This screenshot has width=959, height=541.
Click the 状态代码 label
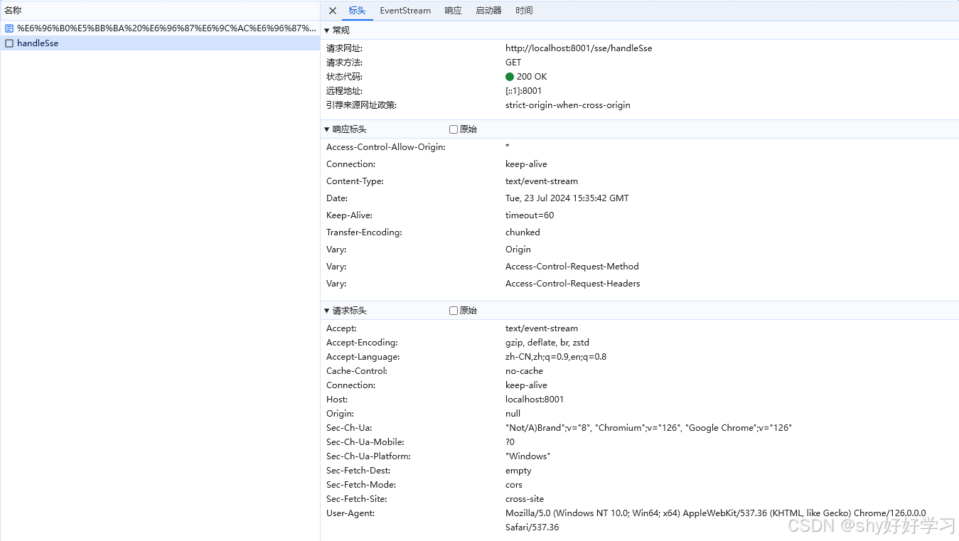click(x=344, y=77)
